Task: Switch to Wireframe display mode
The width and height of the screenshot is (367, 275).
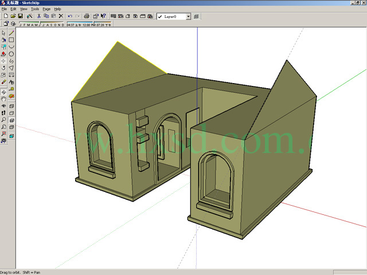Action: (11, 106)
